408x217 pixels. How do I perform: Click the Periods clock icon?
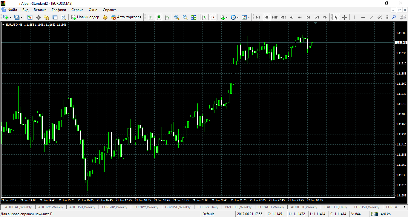[x=233, y=17]
